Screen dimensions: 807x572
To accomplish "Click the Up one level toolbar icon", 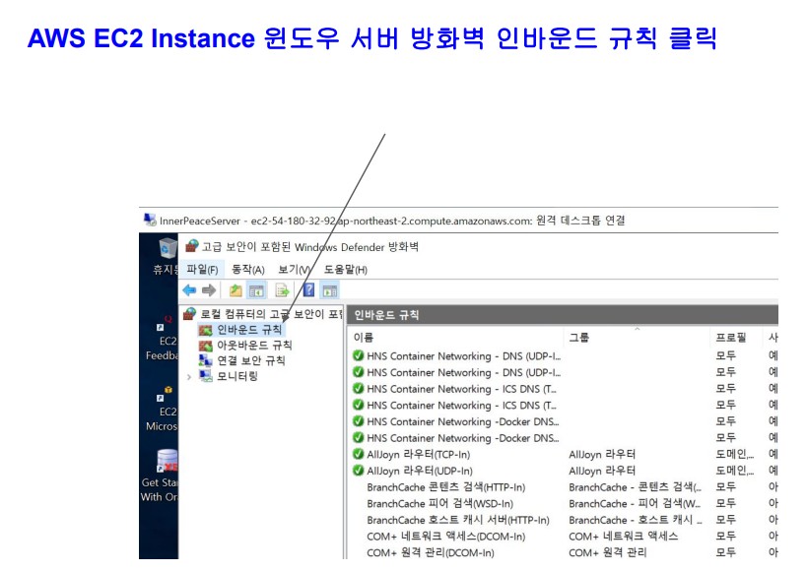I will point(235,290).
